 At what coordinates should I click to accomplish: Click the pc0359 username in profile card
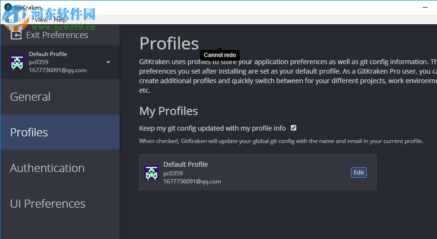coord(173,173)
